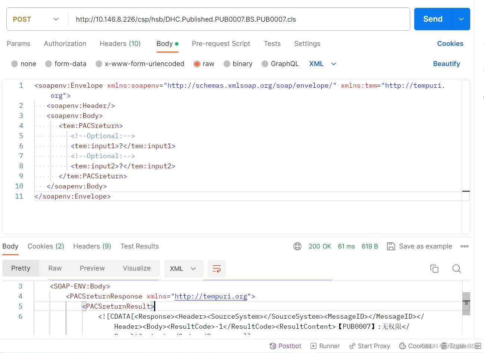Click the blue Send button
Screen dimensions: 484x353
click(x=433, y=19)
